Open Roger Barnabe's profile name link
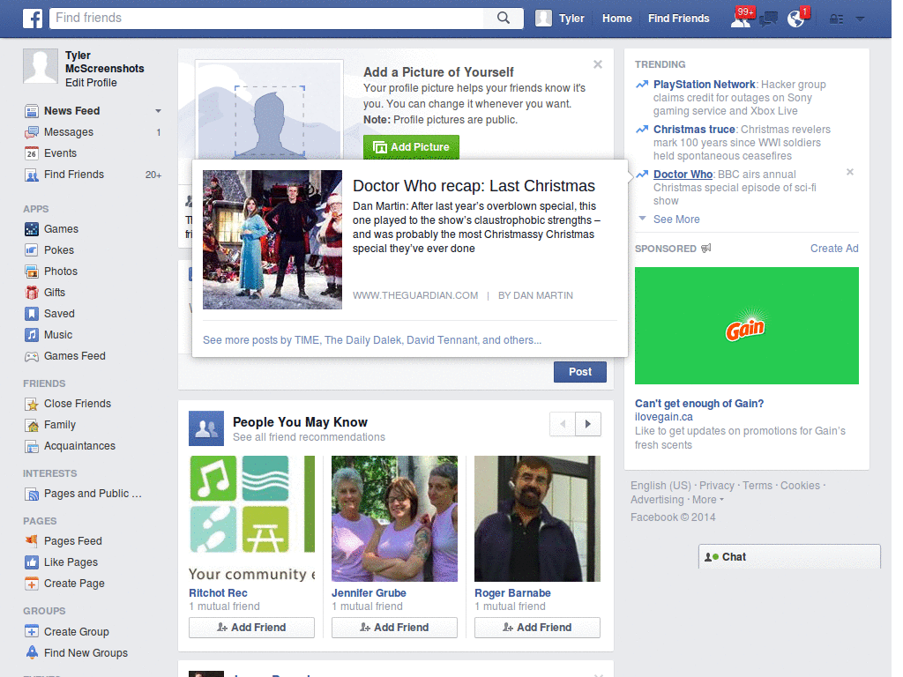Viewport: 903px width, 677px height. [x=512, y=593]
